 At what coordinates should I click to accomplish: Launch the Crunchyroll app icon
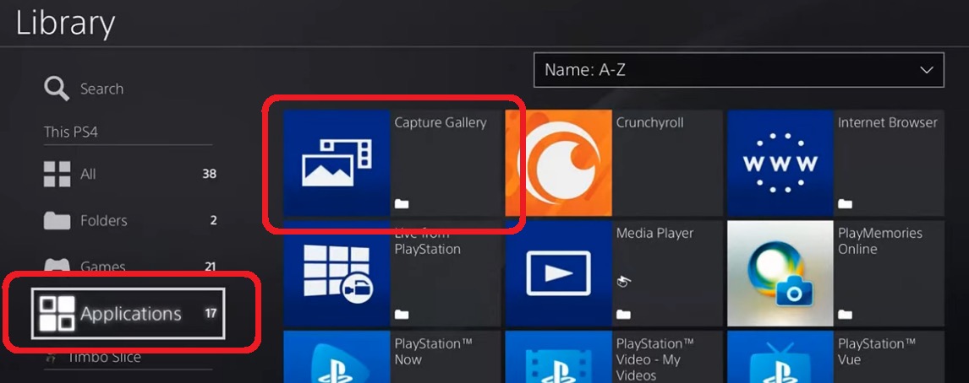559,163
